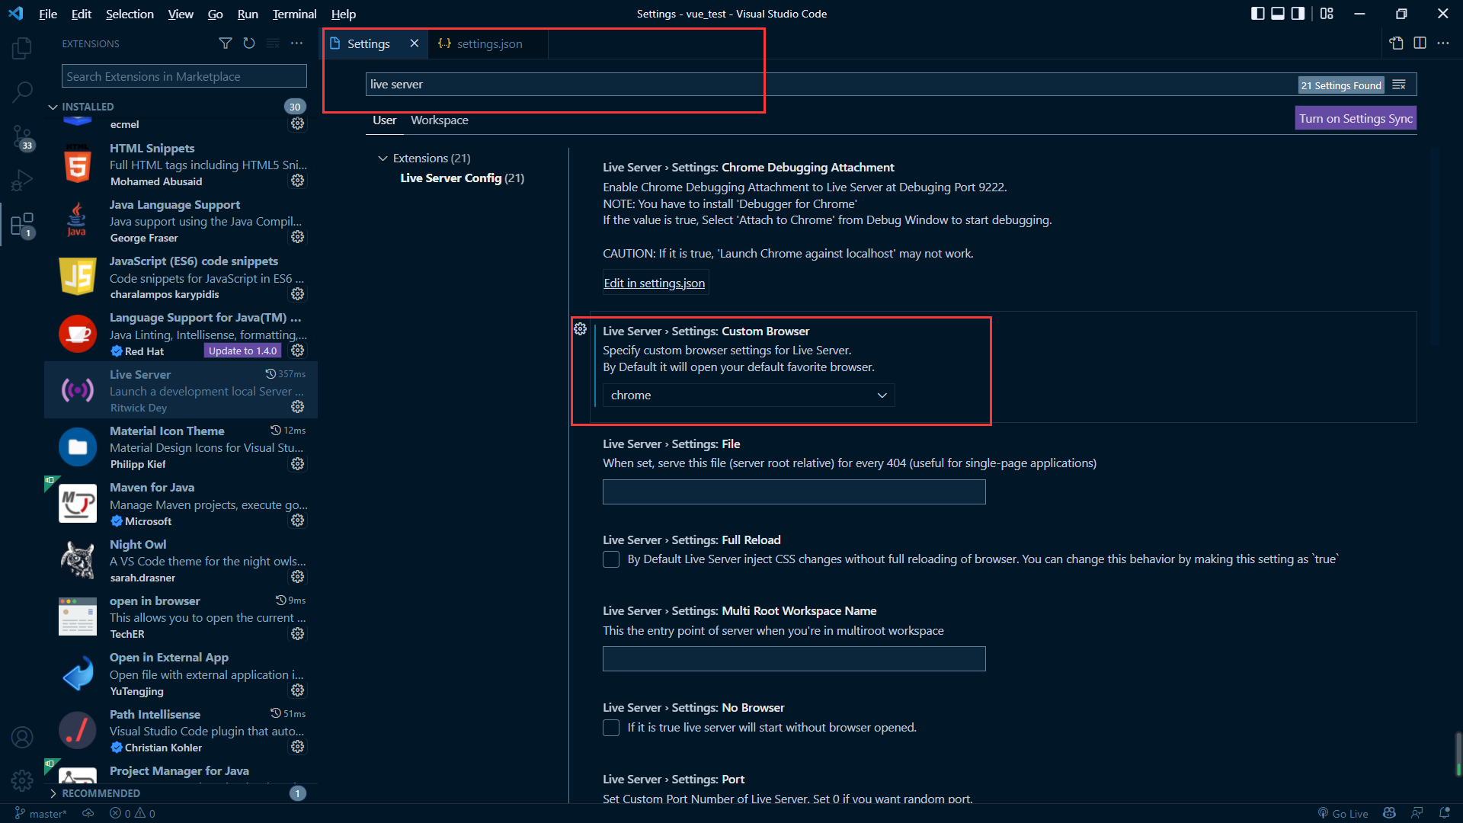Open the Manage gear in activity bar

click(x=22, y=780)
